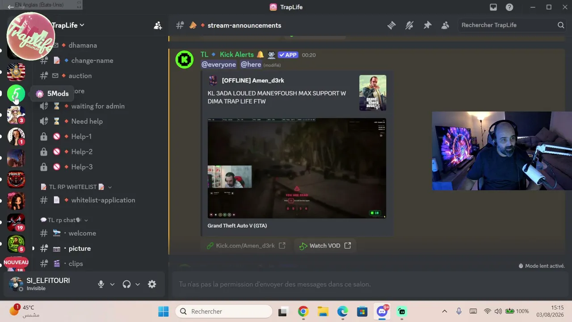Open the server showing 1 notification
Image resolution: width=572 pixels, height=322 pixels.
coord(16,136)
